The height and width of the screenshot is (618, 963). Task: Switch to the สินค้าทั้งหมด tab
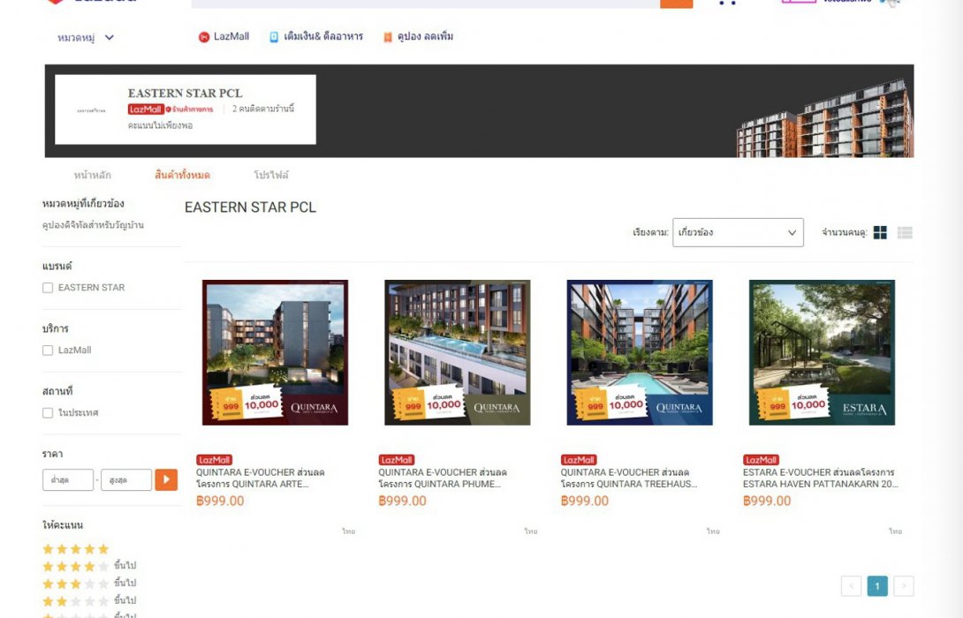coord(182,174)
